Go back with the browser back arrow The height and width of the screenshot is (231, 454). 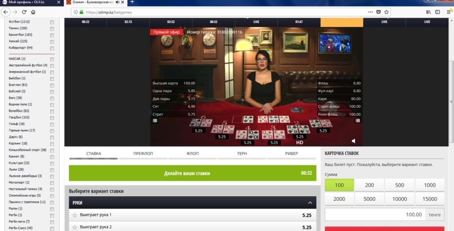6,12
